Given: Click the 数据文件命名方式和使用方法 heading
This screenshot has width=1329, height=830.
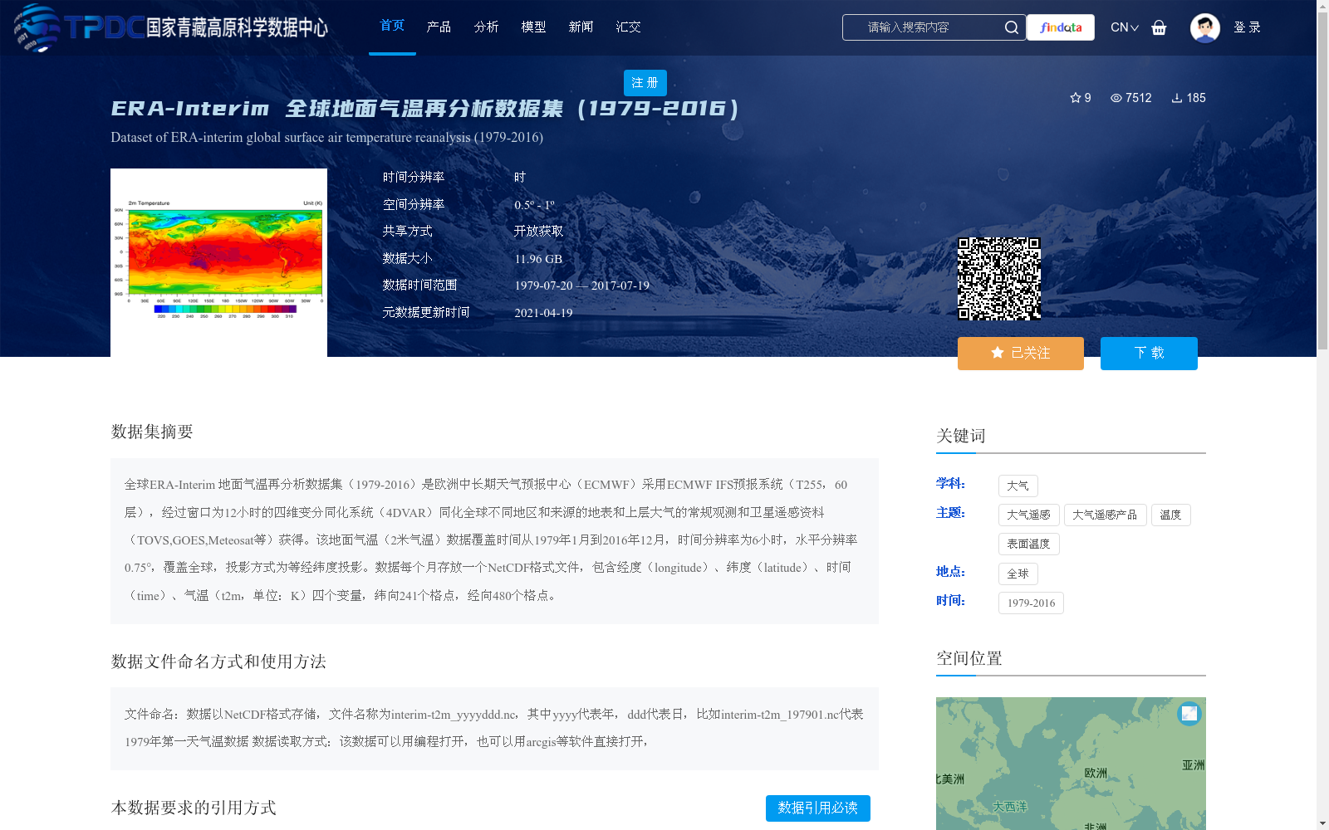Looking at the screenshot, I should tap(218, 662).
